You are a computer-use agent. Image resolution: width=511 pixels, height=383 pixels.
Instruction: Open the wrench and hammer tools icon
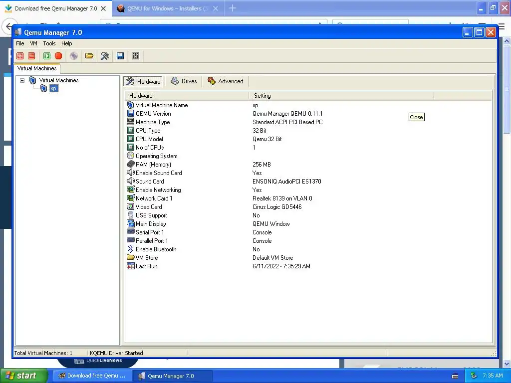(105, 56)
